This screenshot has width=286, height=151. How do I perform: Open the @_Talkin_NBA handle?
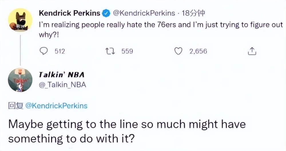coord(62,85)
